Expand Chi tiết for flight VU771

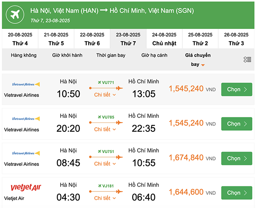(105, 95)
